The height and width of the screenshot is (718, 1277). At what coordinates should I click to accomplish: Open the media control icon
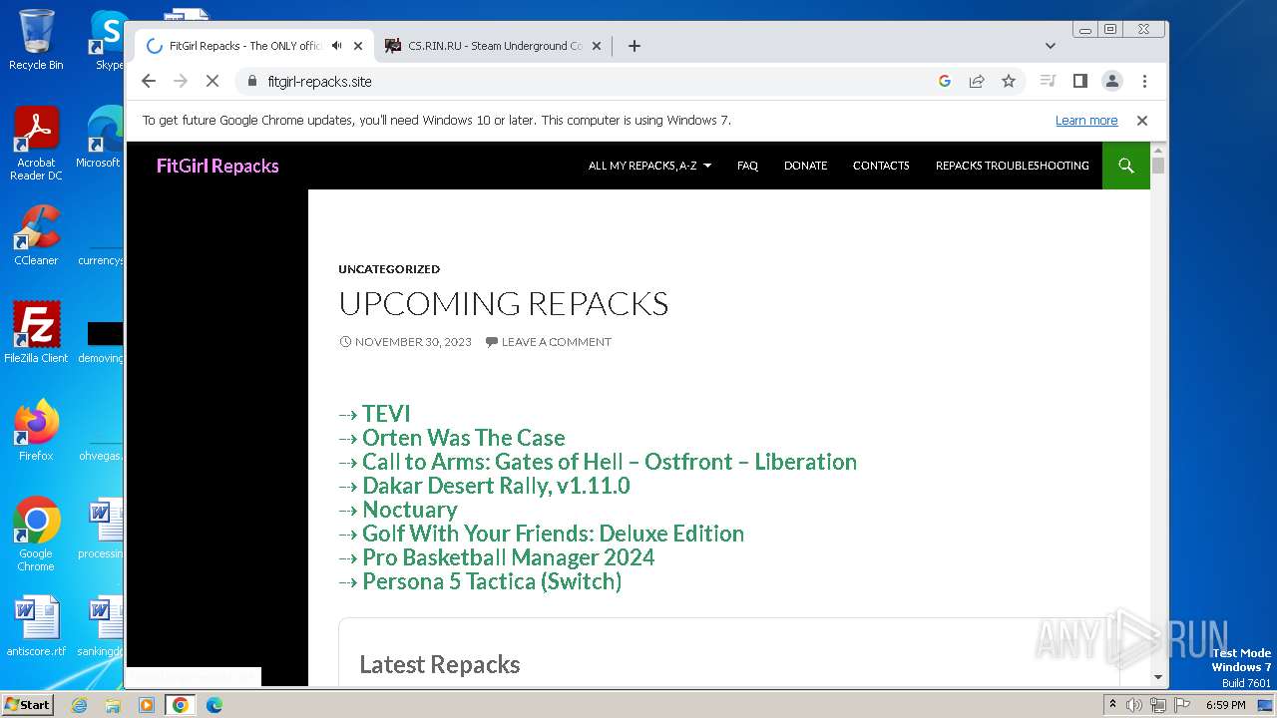point(1048,81)
